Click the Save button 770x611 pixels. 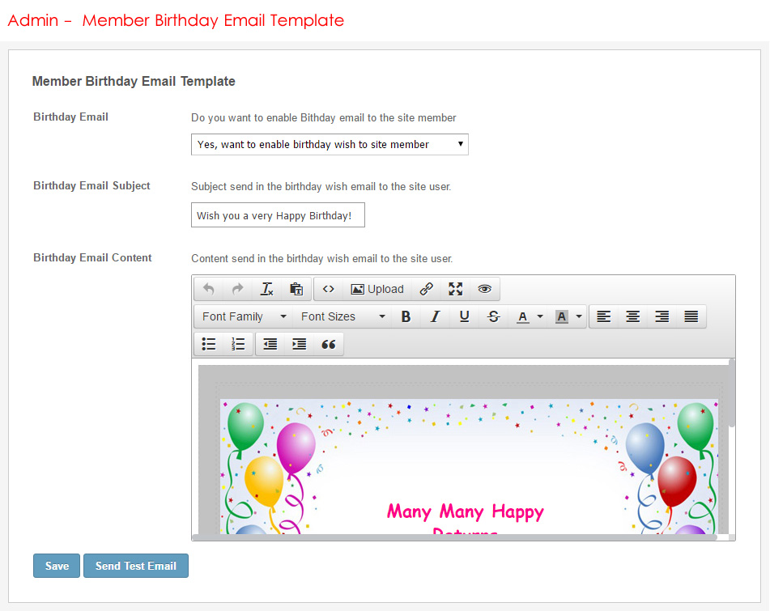coord(57,566)
